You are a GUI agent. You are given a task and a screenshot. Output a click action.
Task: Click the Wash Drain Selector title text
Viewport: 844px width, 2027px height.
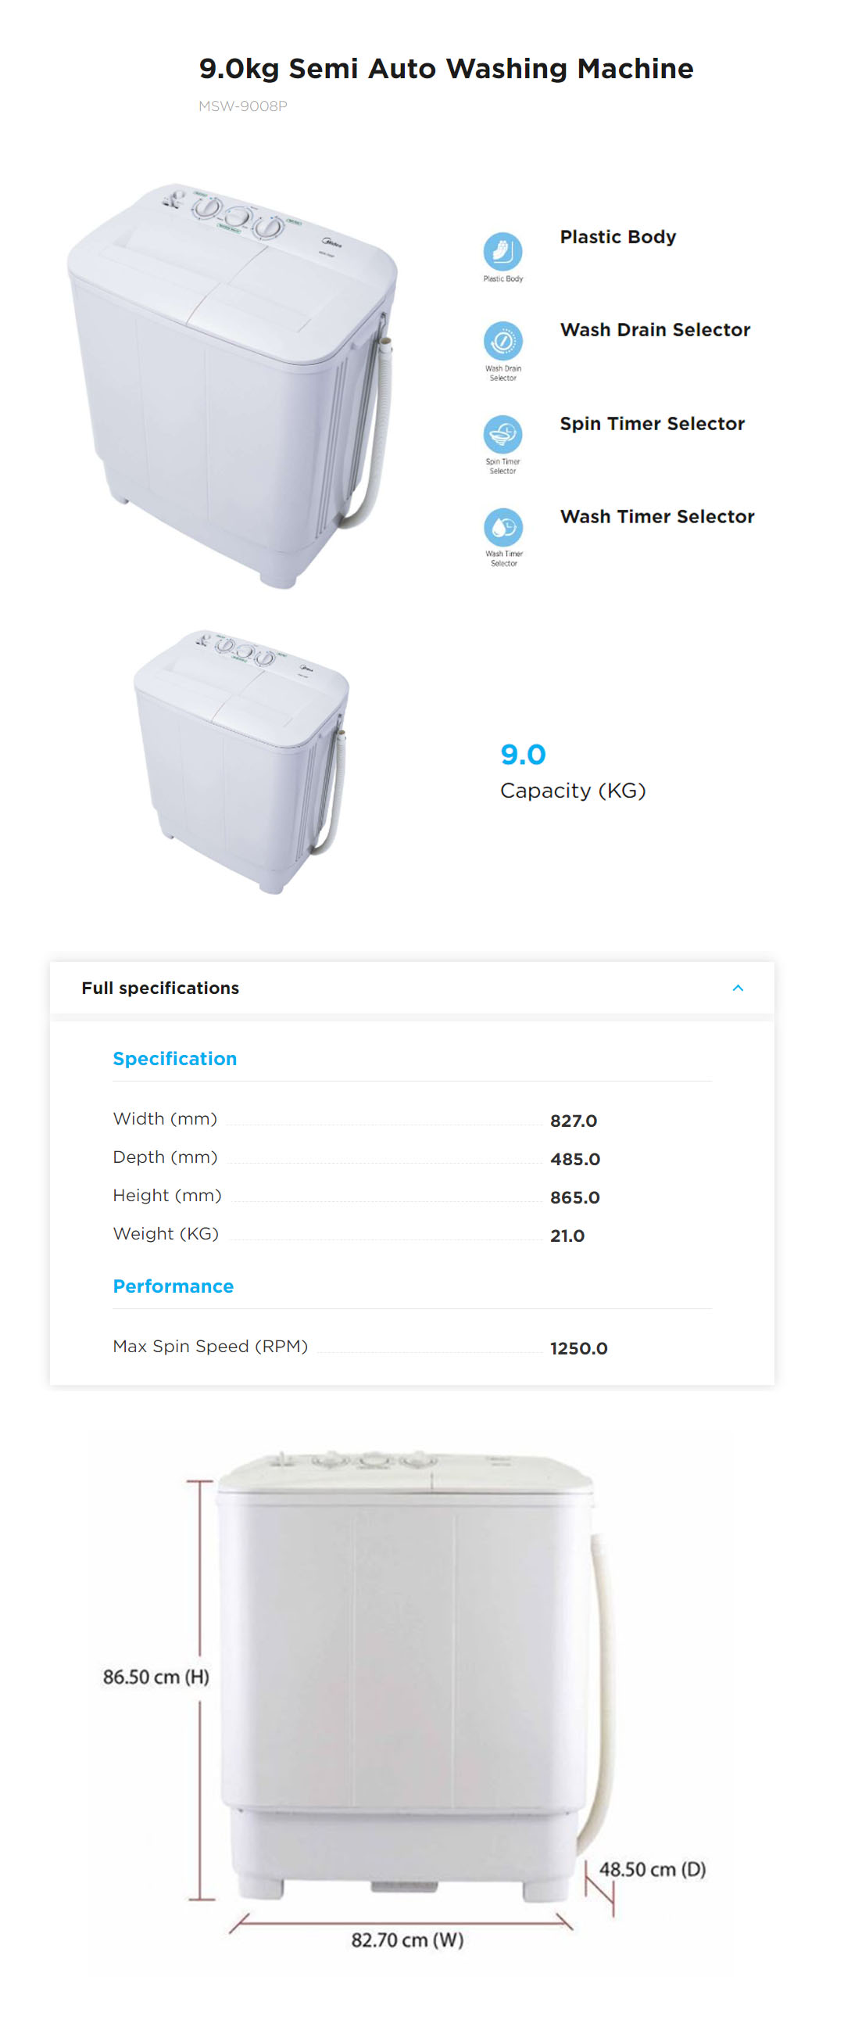pos(654,330)
